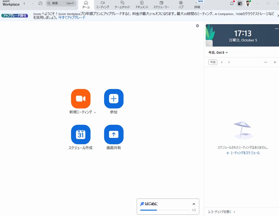The image size is (279, 216).
Task: Open the 今日, Oct 5 date dropdown
Action: pyautogui.click(x=218, y=52)
